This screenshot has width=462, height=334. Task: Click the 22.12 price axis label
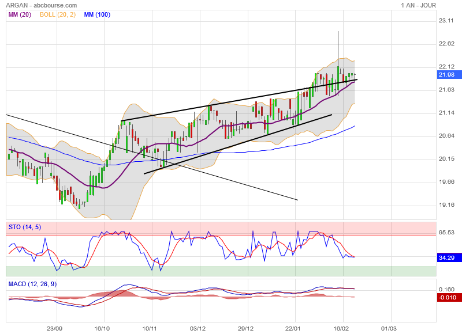click(x=446, y=67)
